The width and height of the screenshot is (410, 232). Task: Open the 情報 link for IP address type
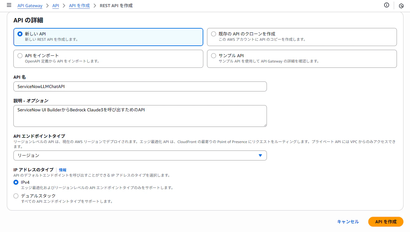[x=63, y=170]
